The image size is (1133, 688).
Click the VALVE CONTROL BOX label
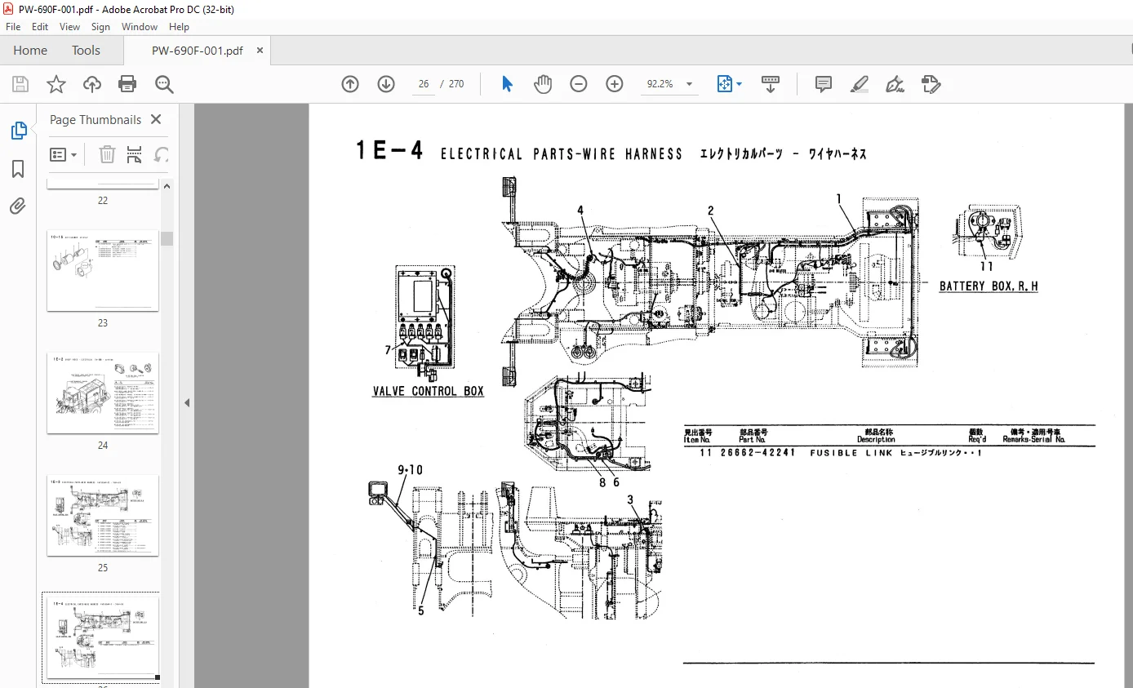[428, 392]
